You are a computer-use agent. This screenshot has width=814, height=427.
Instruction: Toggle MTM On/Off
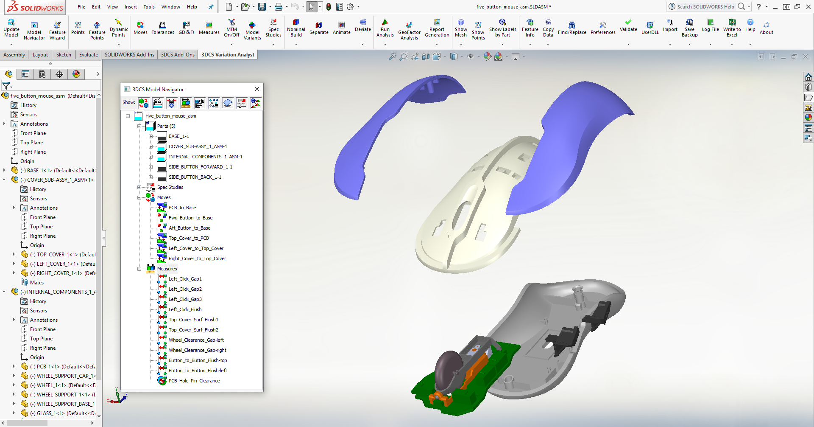pyautogui.click(x=231, y=29)
